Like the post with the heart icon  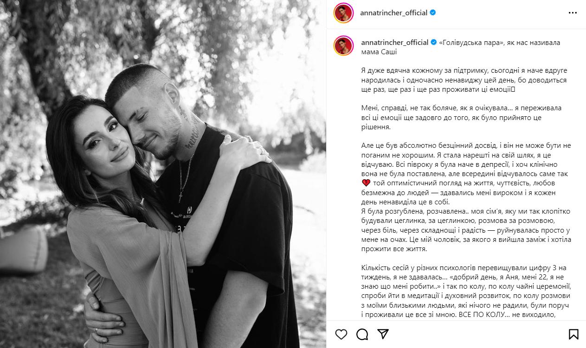point(341,334)
